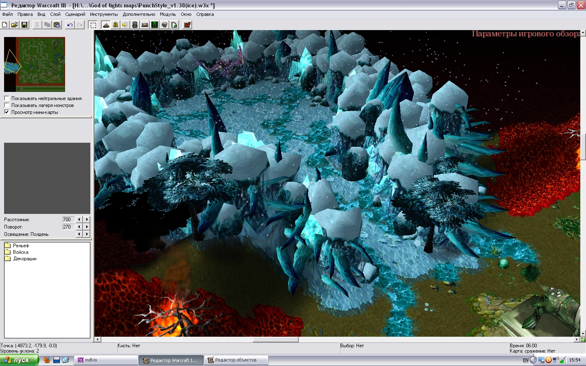Image resolution: width=586 pixels, height=366 pixels.
Task: Click the 'Время: 06:00' status bar text
Action: point(523,346)
